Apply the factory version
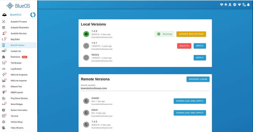Viewport: 253px width, 132px height. click(x=200, y=58)
